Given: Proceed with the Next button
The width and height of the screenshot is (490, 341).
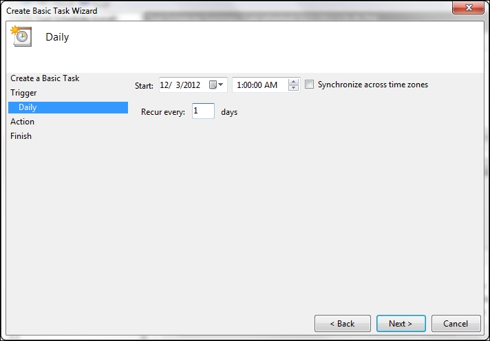Looking at the screenshot, I should (401, 324).
